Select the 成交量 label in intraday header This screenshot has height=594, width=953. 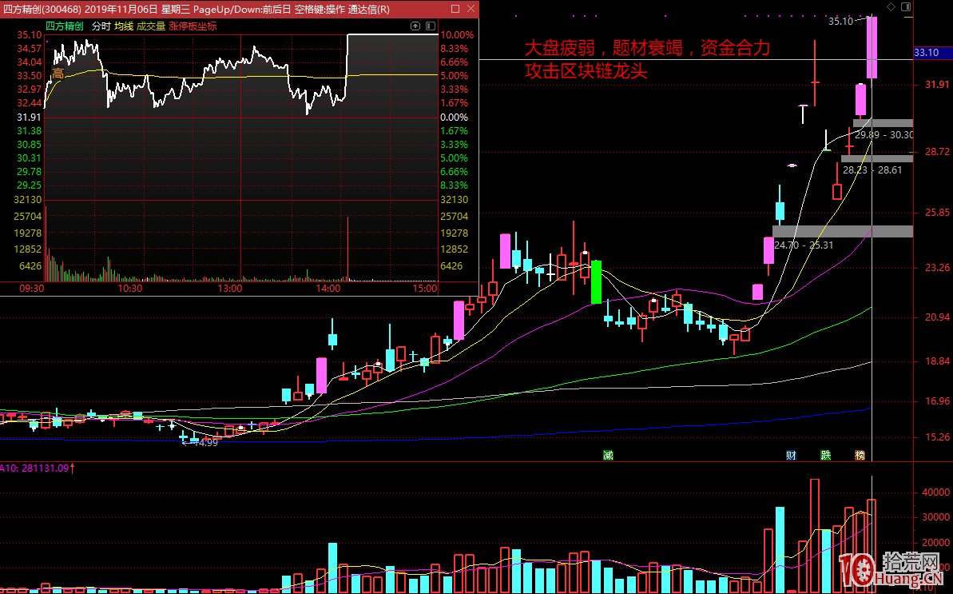151,26
